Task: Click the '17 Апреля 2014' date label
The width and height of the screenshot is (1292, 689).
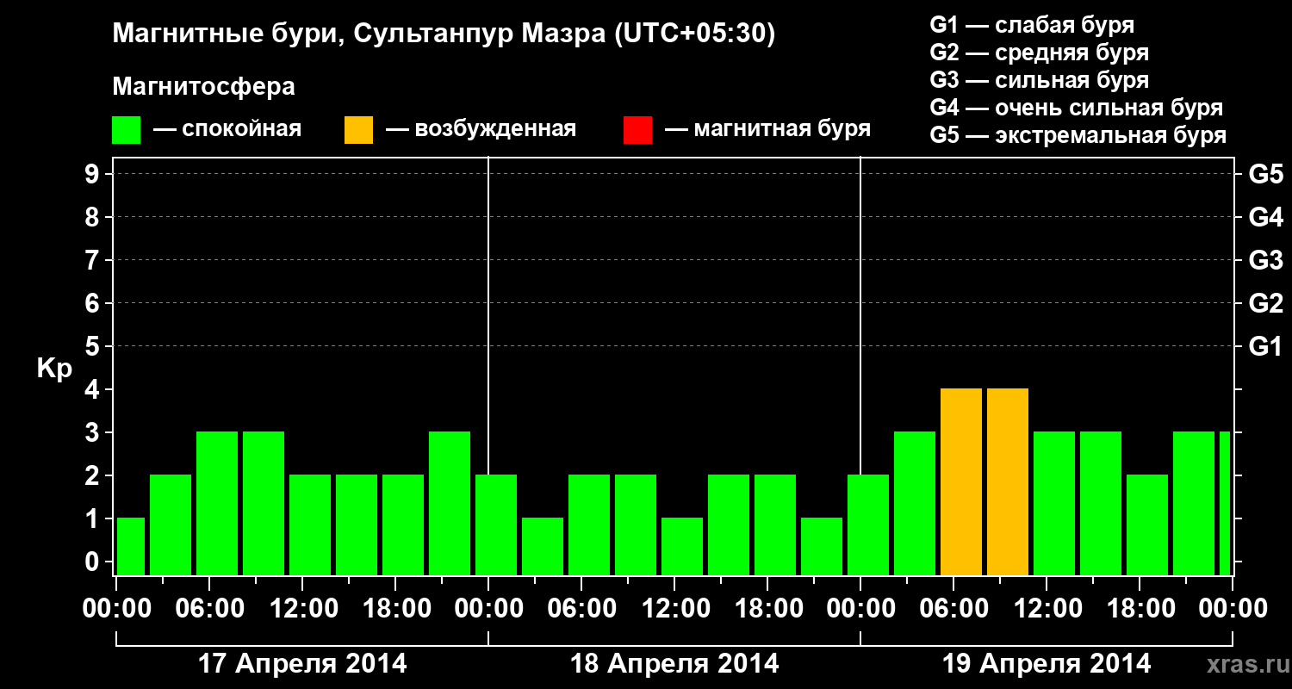Action: [x=302, y=664]
